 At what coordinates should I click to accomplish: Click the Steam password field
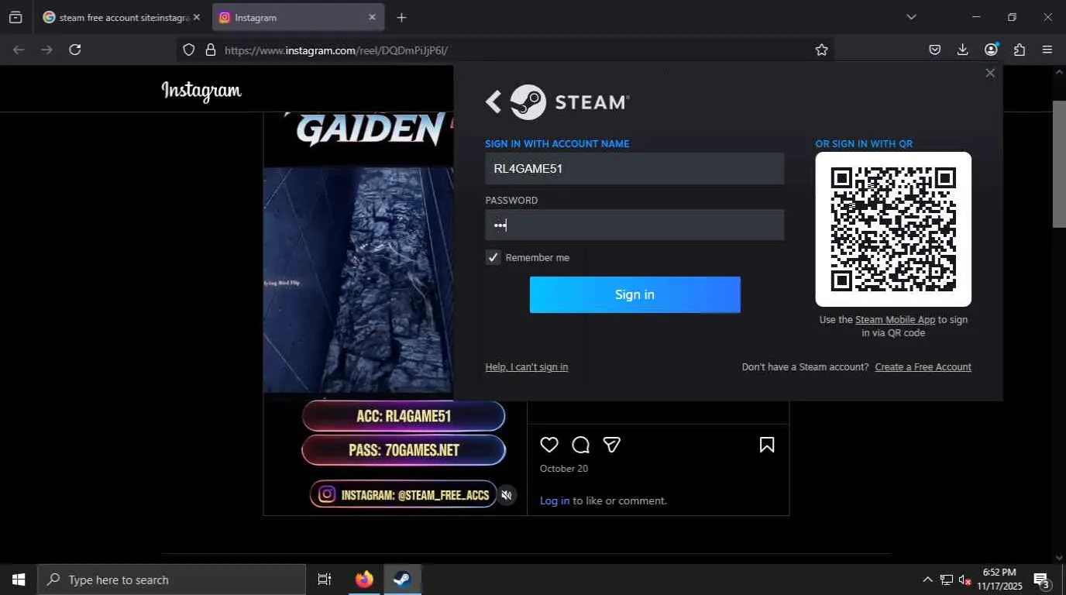pyautogui.click(x=634, y=225)
